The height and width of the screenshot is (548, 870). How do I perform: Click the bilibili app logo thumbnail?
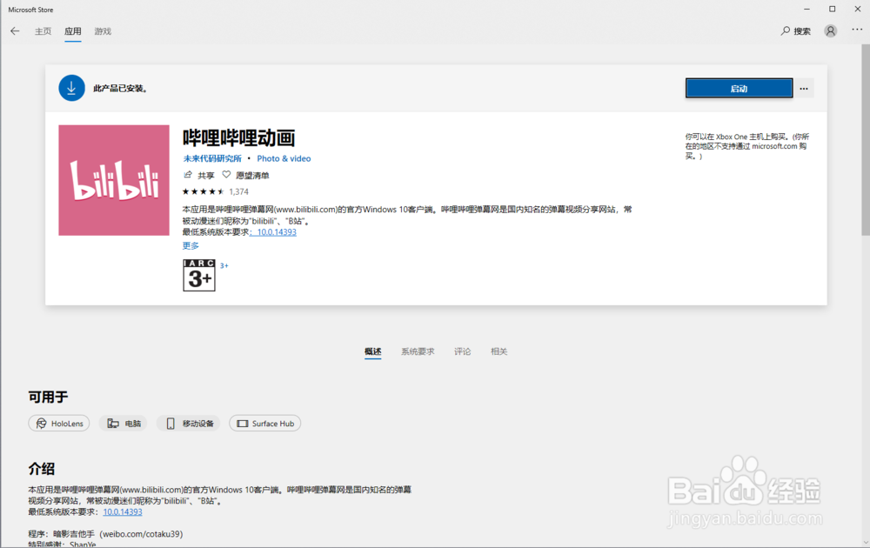coord(114,180)
